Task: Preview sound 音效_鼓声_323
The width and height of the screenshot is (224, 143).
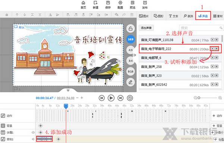Action: tap(212, 75)
